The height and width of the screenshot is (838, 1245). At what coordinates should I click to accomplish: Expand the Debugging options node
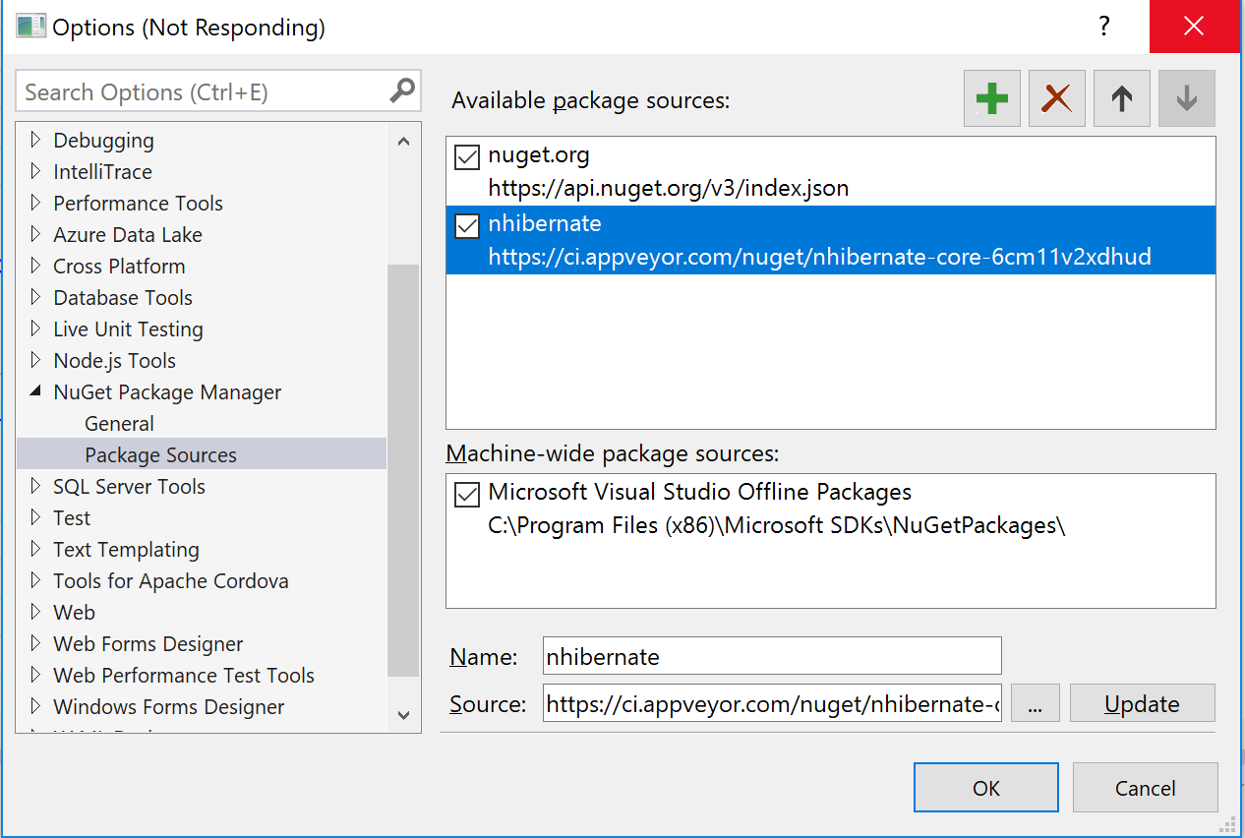36,140
